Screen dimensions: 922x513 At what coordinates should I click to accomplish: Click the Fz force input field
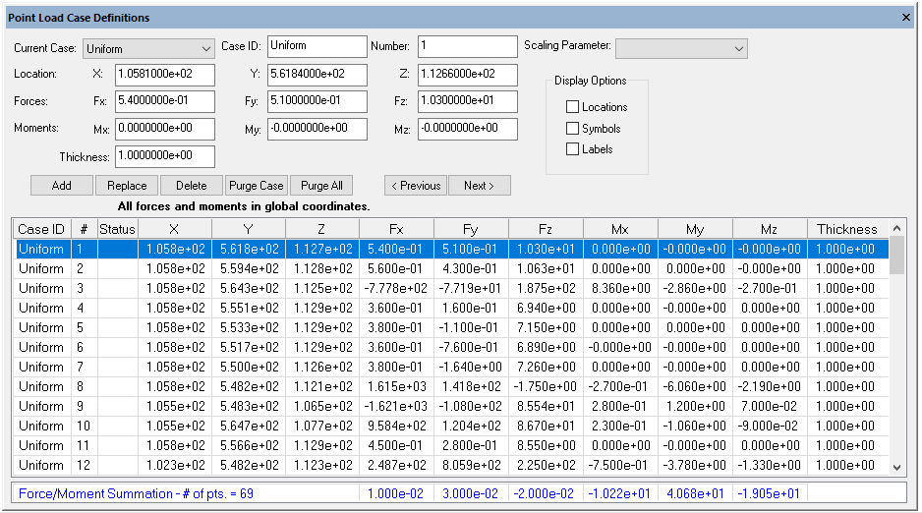click(x=467, y=101)
